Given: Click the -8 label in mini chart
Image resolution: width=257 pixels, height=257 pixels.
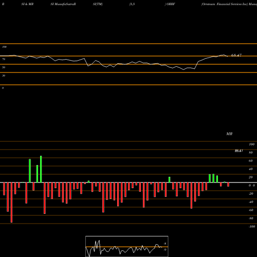Looking at the screenshot, I should click(165, 244).
